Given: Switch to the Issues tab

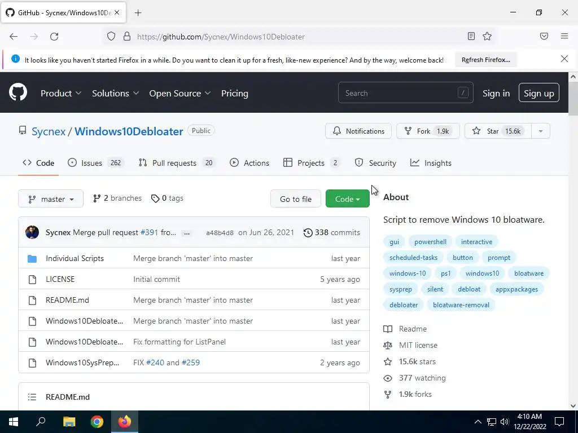Looking at the screenshot, I should click(x=96, y=163).
